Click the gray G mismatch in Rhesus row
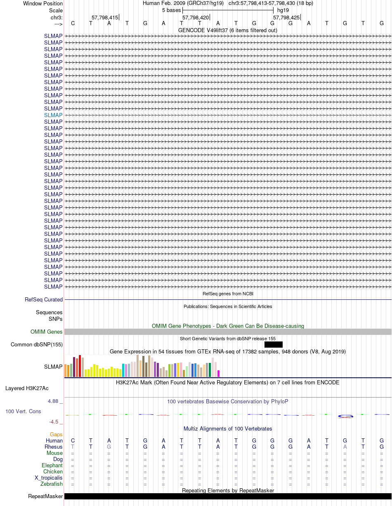The height and width of the screenshot is (506, 392). point(109,447)
